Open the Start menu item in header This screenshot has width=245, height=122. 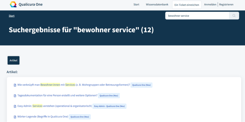click(136, 5)
